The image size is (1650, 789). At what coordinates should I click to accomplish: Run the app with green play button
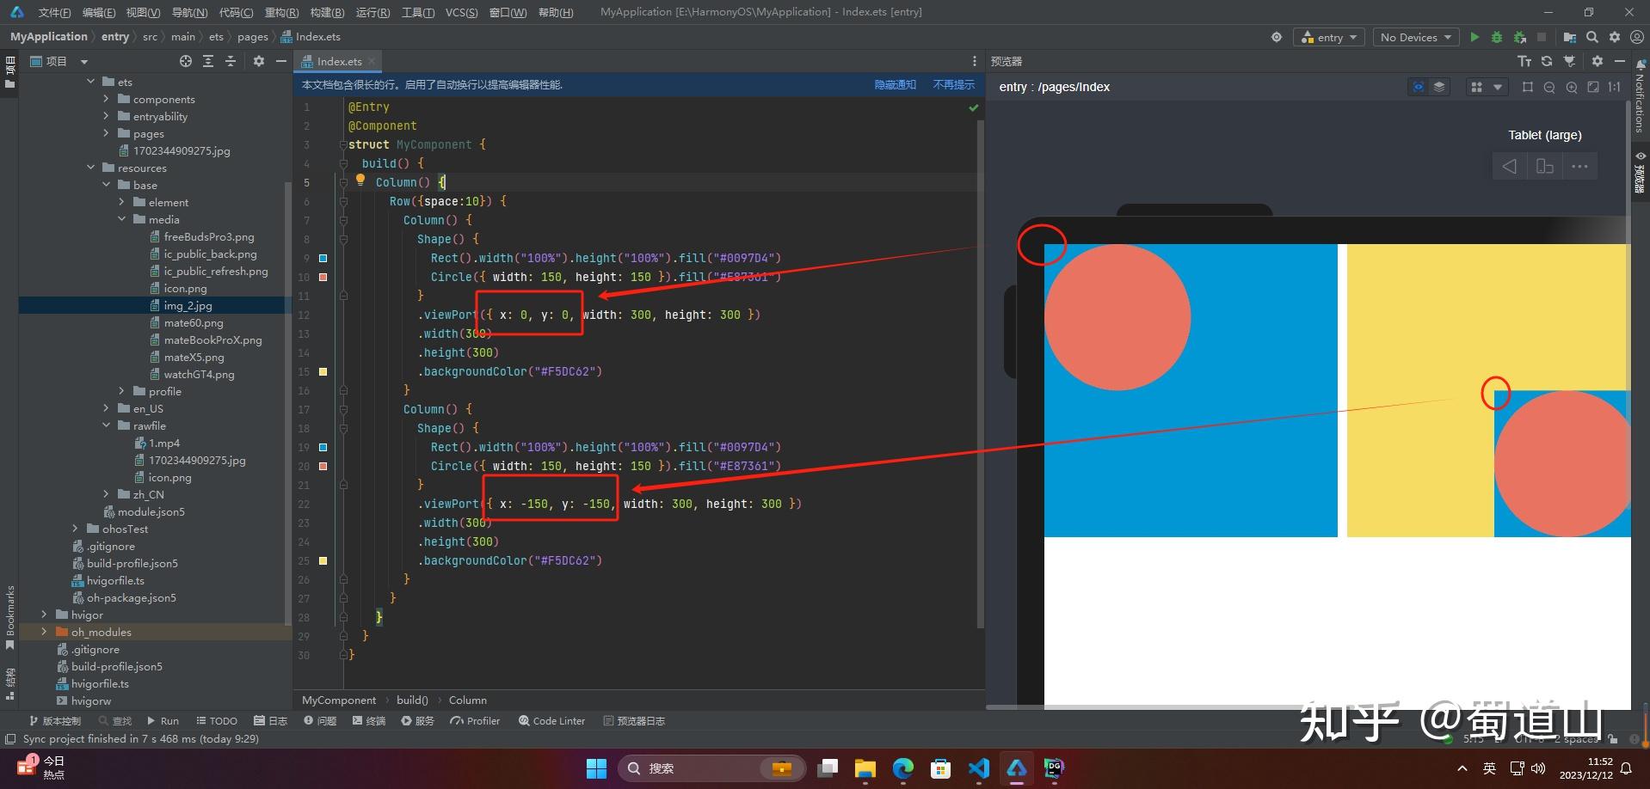tap(1475, 37)
